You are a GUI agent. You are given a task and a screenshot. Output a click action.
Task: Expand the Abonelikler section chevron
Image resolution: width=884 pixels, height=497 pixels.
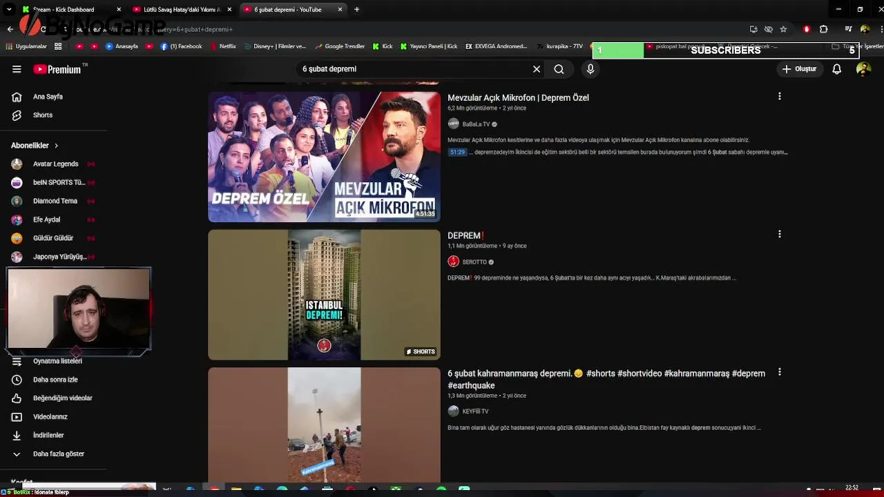coord(56,146)
